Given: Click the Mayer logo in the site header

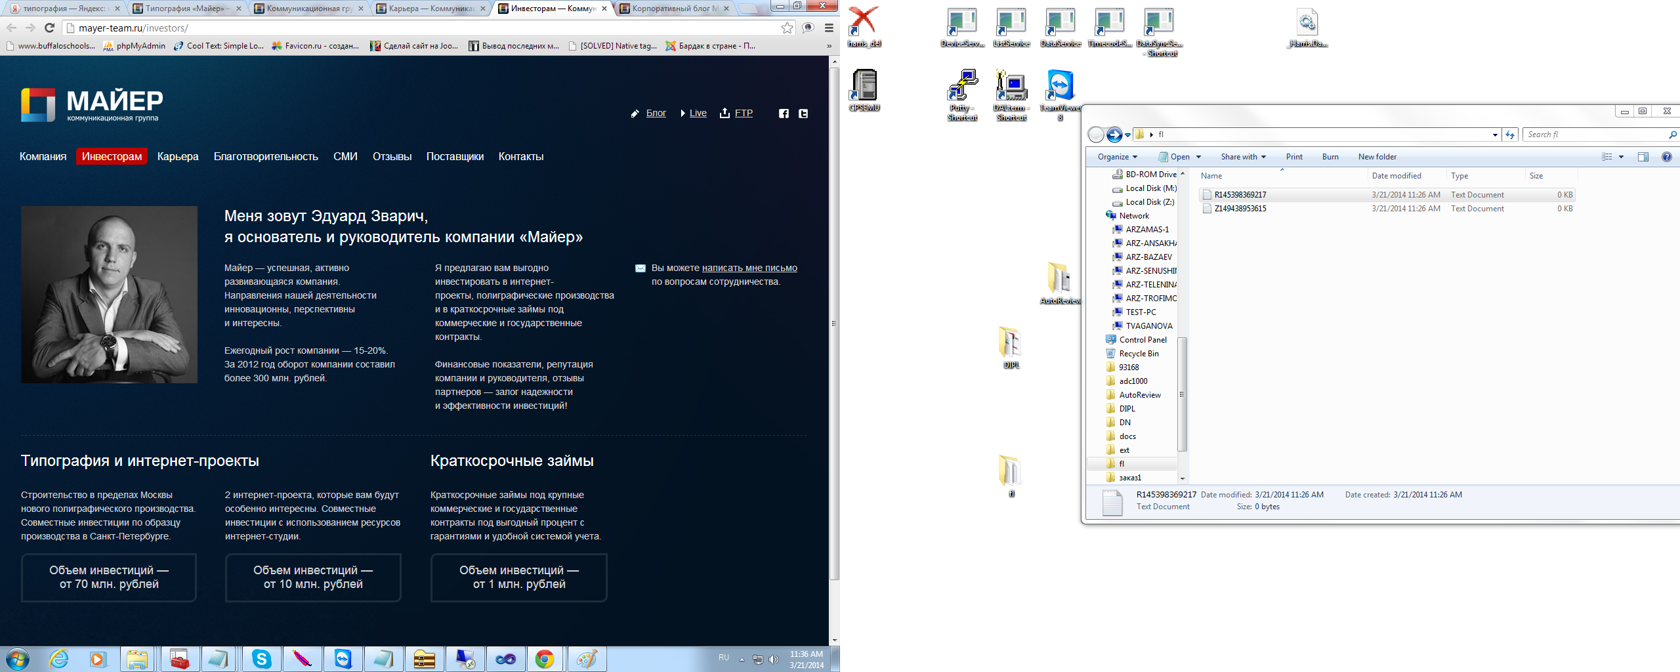Looking at the screenshot, I should pos(92,104).
